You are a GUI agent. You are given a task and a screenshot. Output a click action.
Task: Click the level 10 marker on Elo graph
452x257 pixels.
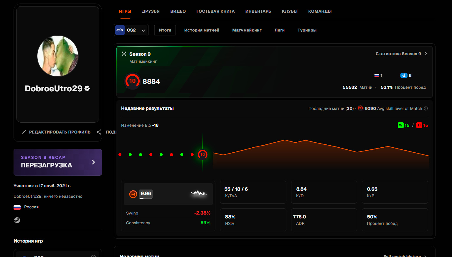[202, 154]
